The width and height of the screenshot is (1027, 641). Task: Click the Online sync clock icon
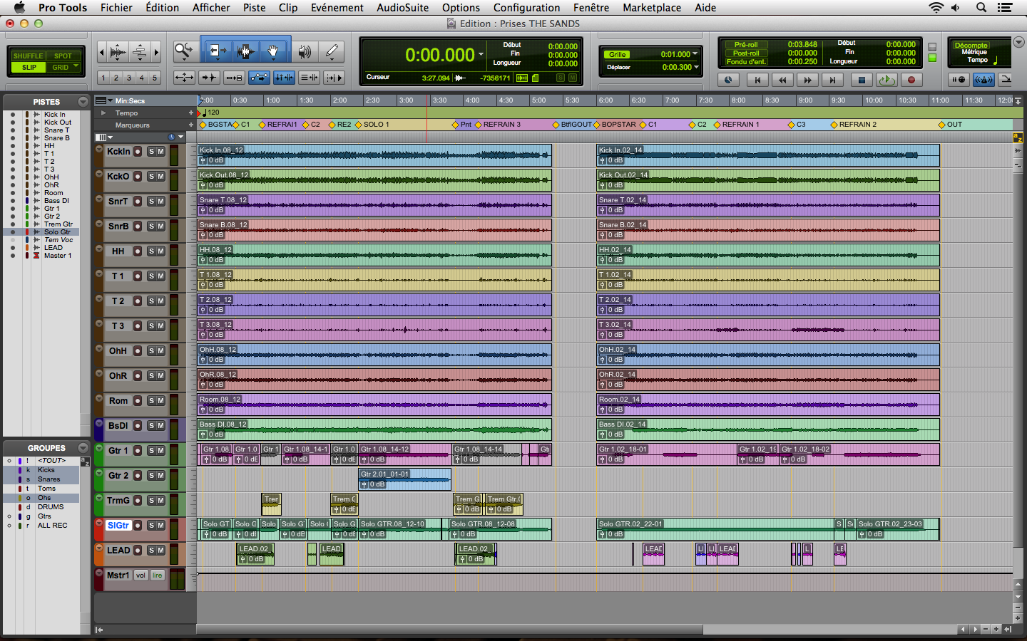tap(728, 80)
